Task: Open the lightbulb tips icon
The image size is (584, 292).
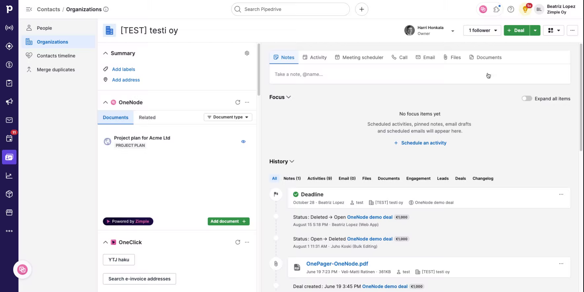Action: (x=525, y=9)
